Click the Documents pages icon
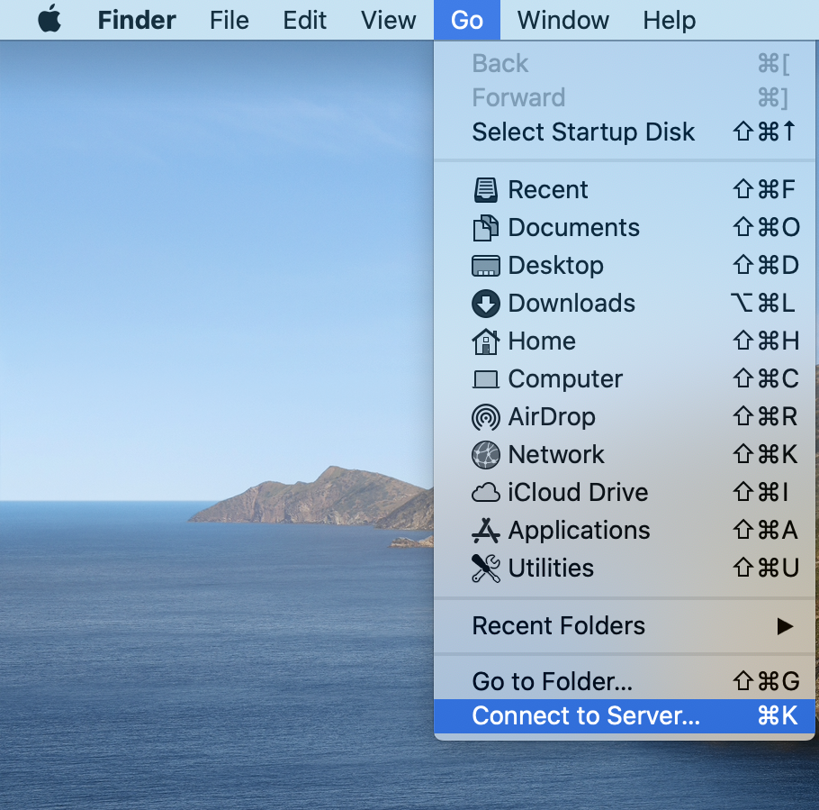Image resolution: width=819 pixels, height=810 pixels. click(x=486, y=228)
